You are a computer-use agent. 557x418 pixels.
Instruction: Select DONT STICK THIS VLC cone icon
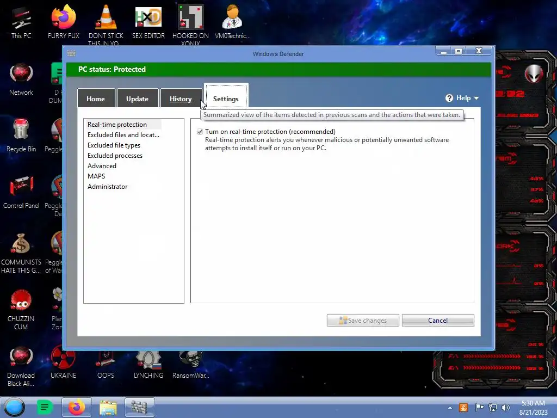pos(106,24)
